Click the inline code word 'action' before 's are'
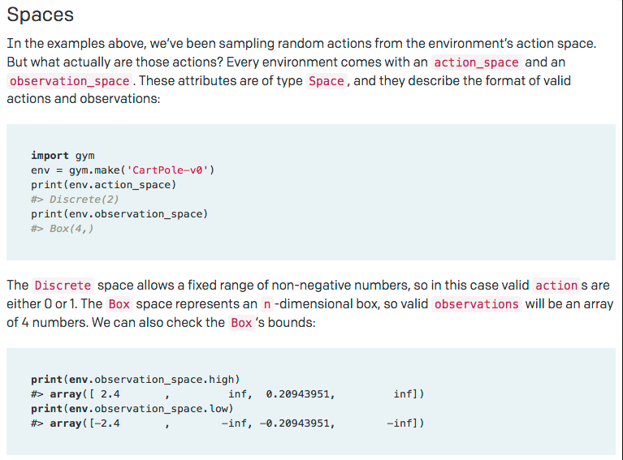 coord(556,286)
